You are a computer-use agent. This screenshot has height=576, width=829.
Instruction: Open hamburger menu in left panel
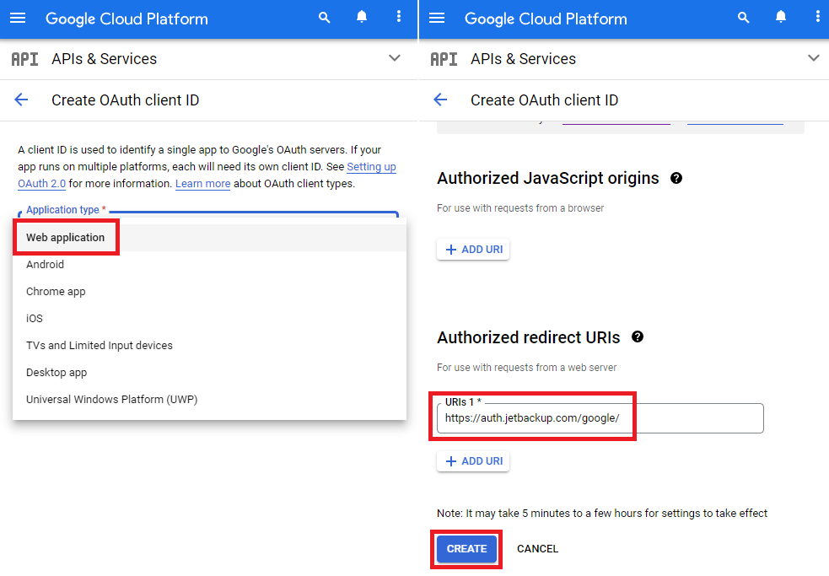coord(18,18)
